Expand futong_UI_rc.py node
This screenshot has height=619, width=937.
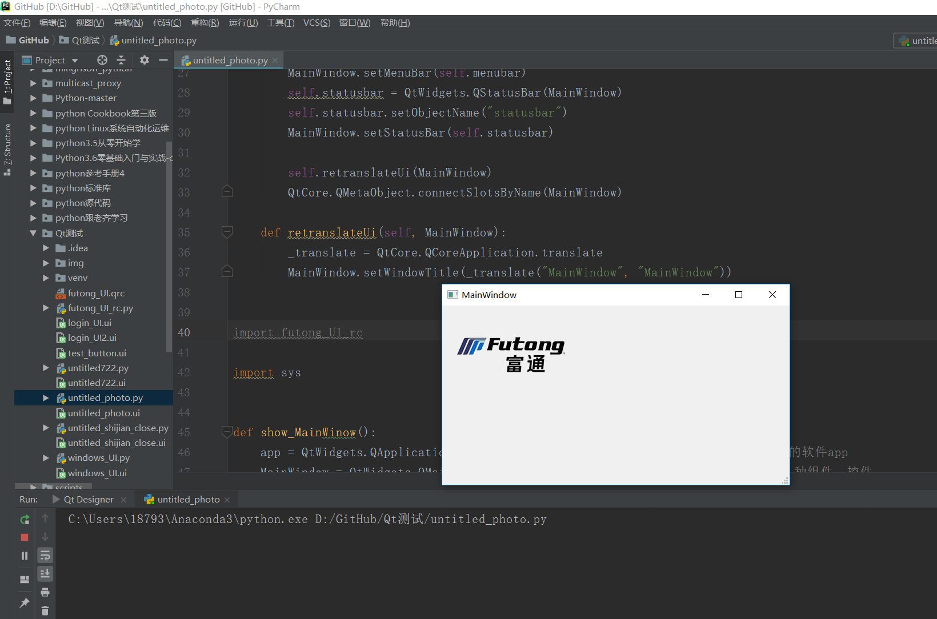pos(46,308)
